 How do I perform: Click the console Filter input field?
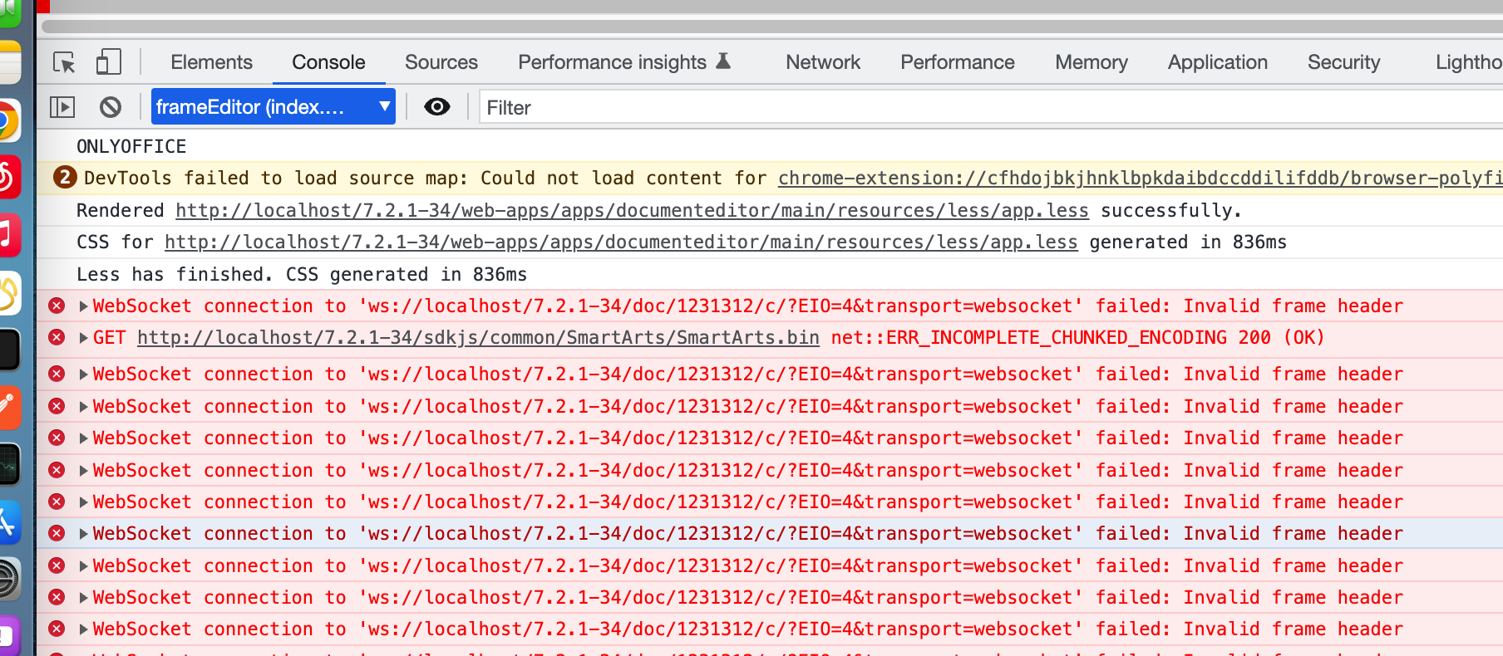click(991, 107)
